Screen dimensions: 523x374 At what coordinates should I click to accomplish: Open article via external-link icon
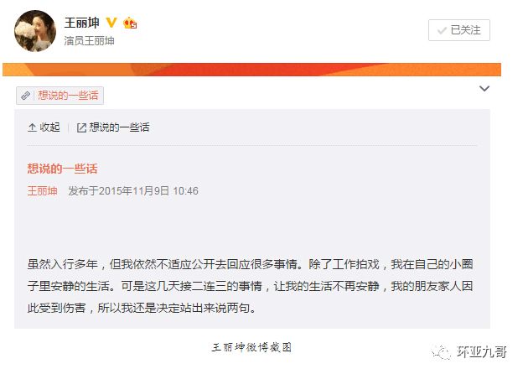[x=81, y=127]
